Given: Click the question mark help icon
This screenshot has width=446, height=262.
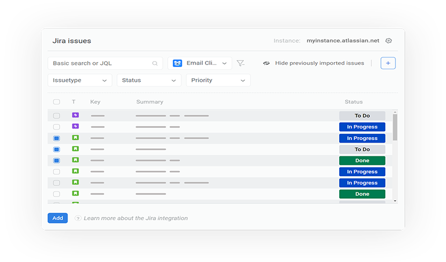Looking at the screenshot, I should (78, 218).
